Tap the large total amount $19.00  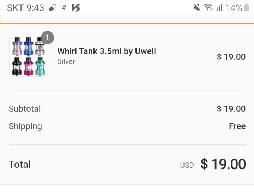pyautogui.click(x=223, y=164)
